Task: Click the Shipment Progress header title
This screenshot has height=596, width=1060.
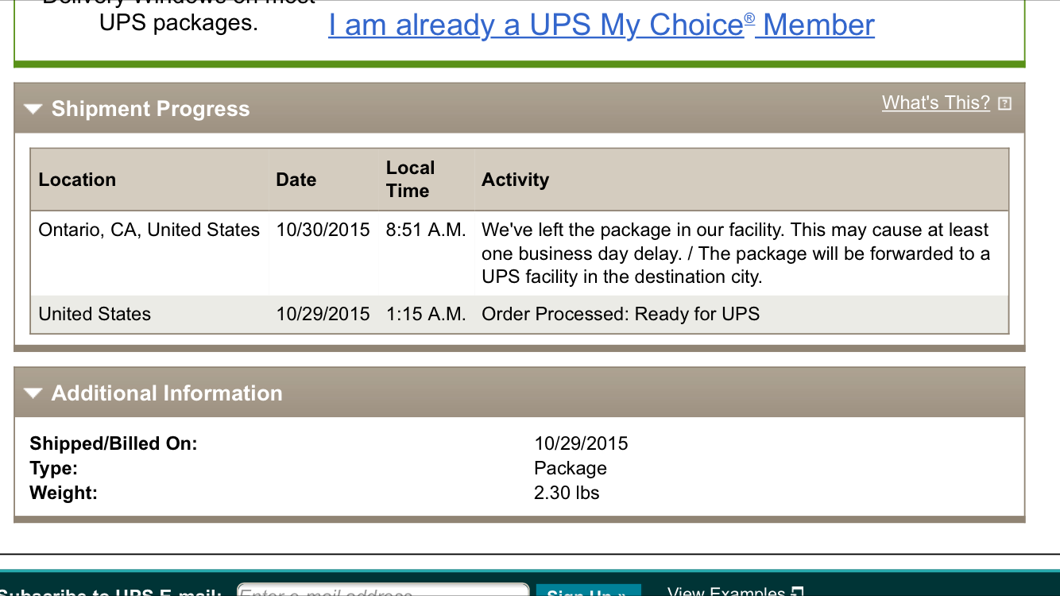Action: 150,109
